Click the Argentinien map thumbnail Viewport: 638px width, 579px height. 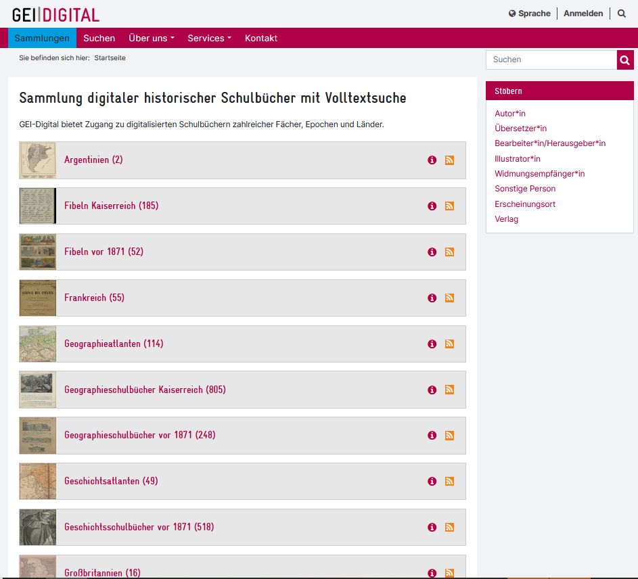point(37,160)
